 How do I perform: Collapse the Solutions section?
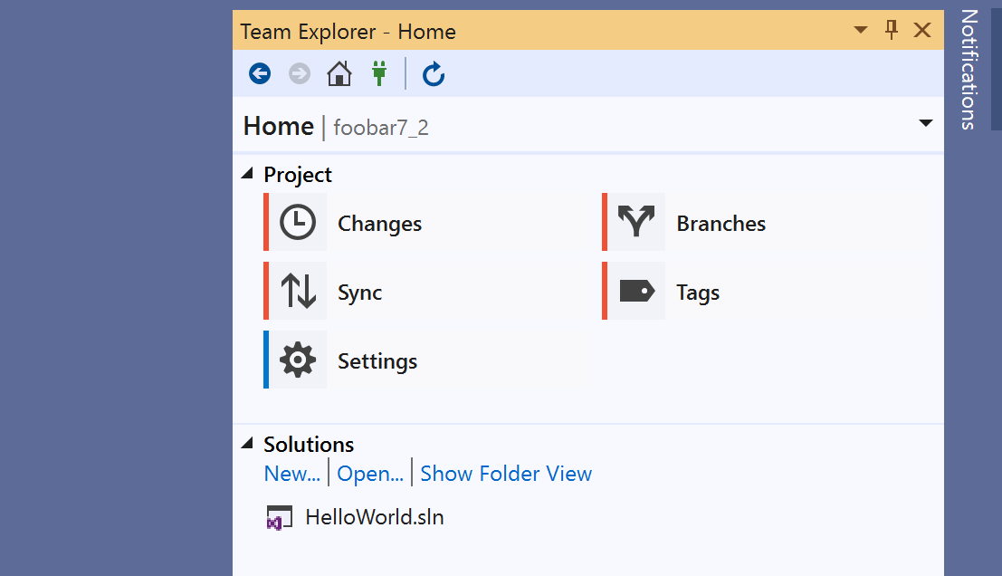click(247, 443)
